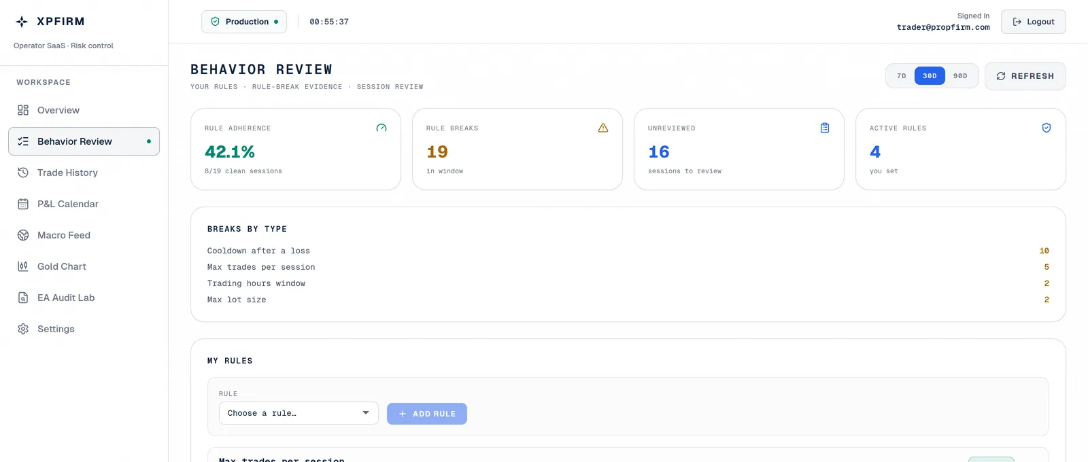This screenshot has height=462, width=1088.
Task: Click the Active Rules count 4
Action: click(x=875, y=152)
